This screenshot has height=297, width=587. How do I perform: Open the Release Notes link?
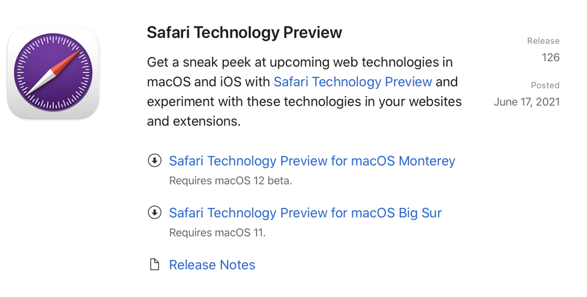212,265
